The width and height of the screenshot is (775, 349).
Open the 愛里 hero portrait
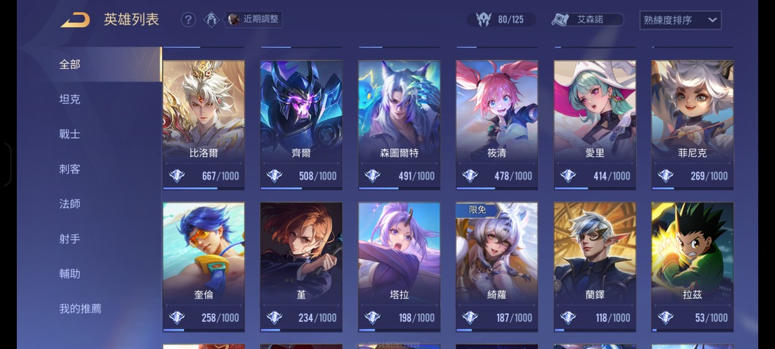pos(595,125)
